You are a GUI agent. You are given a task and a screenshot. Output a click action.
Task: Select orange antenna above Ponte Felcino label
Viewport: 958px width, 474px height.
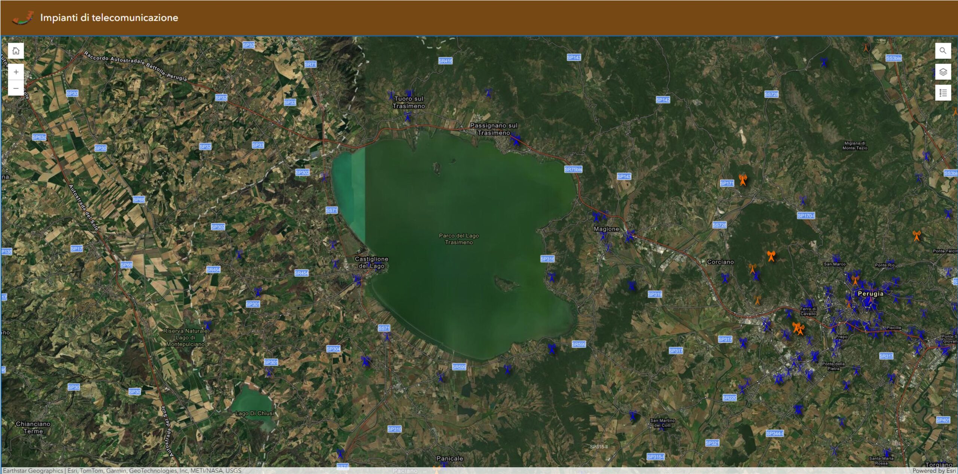tap(916, 236)
